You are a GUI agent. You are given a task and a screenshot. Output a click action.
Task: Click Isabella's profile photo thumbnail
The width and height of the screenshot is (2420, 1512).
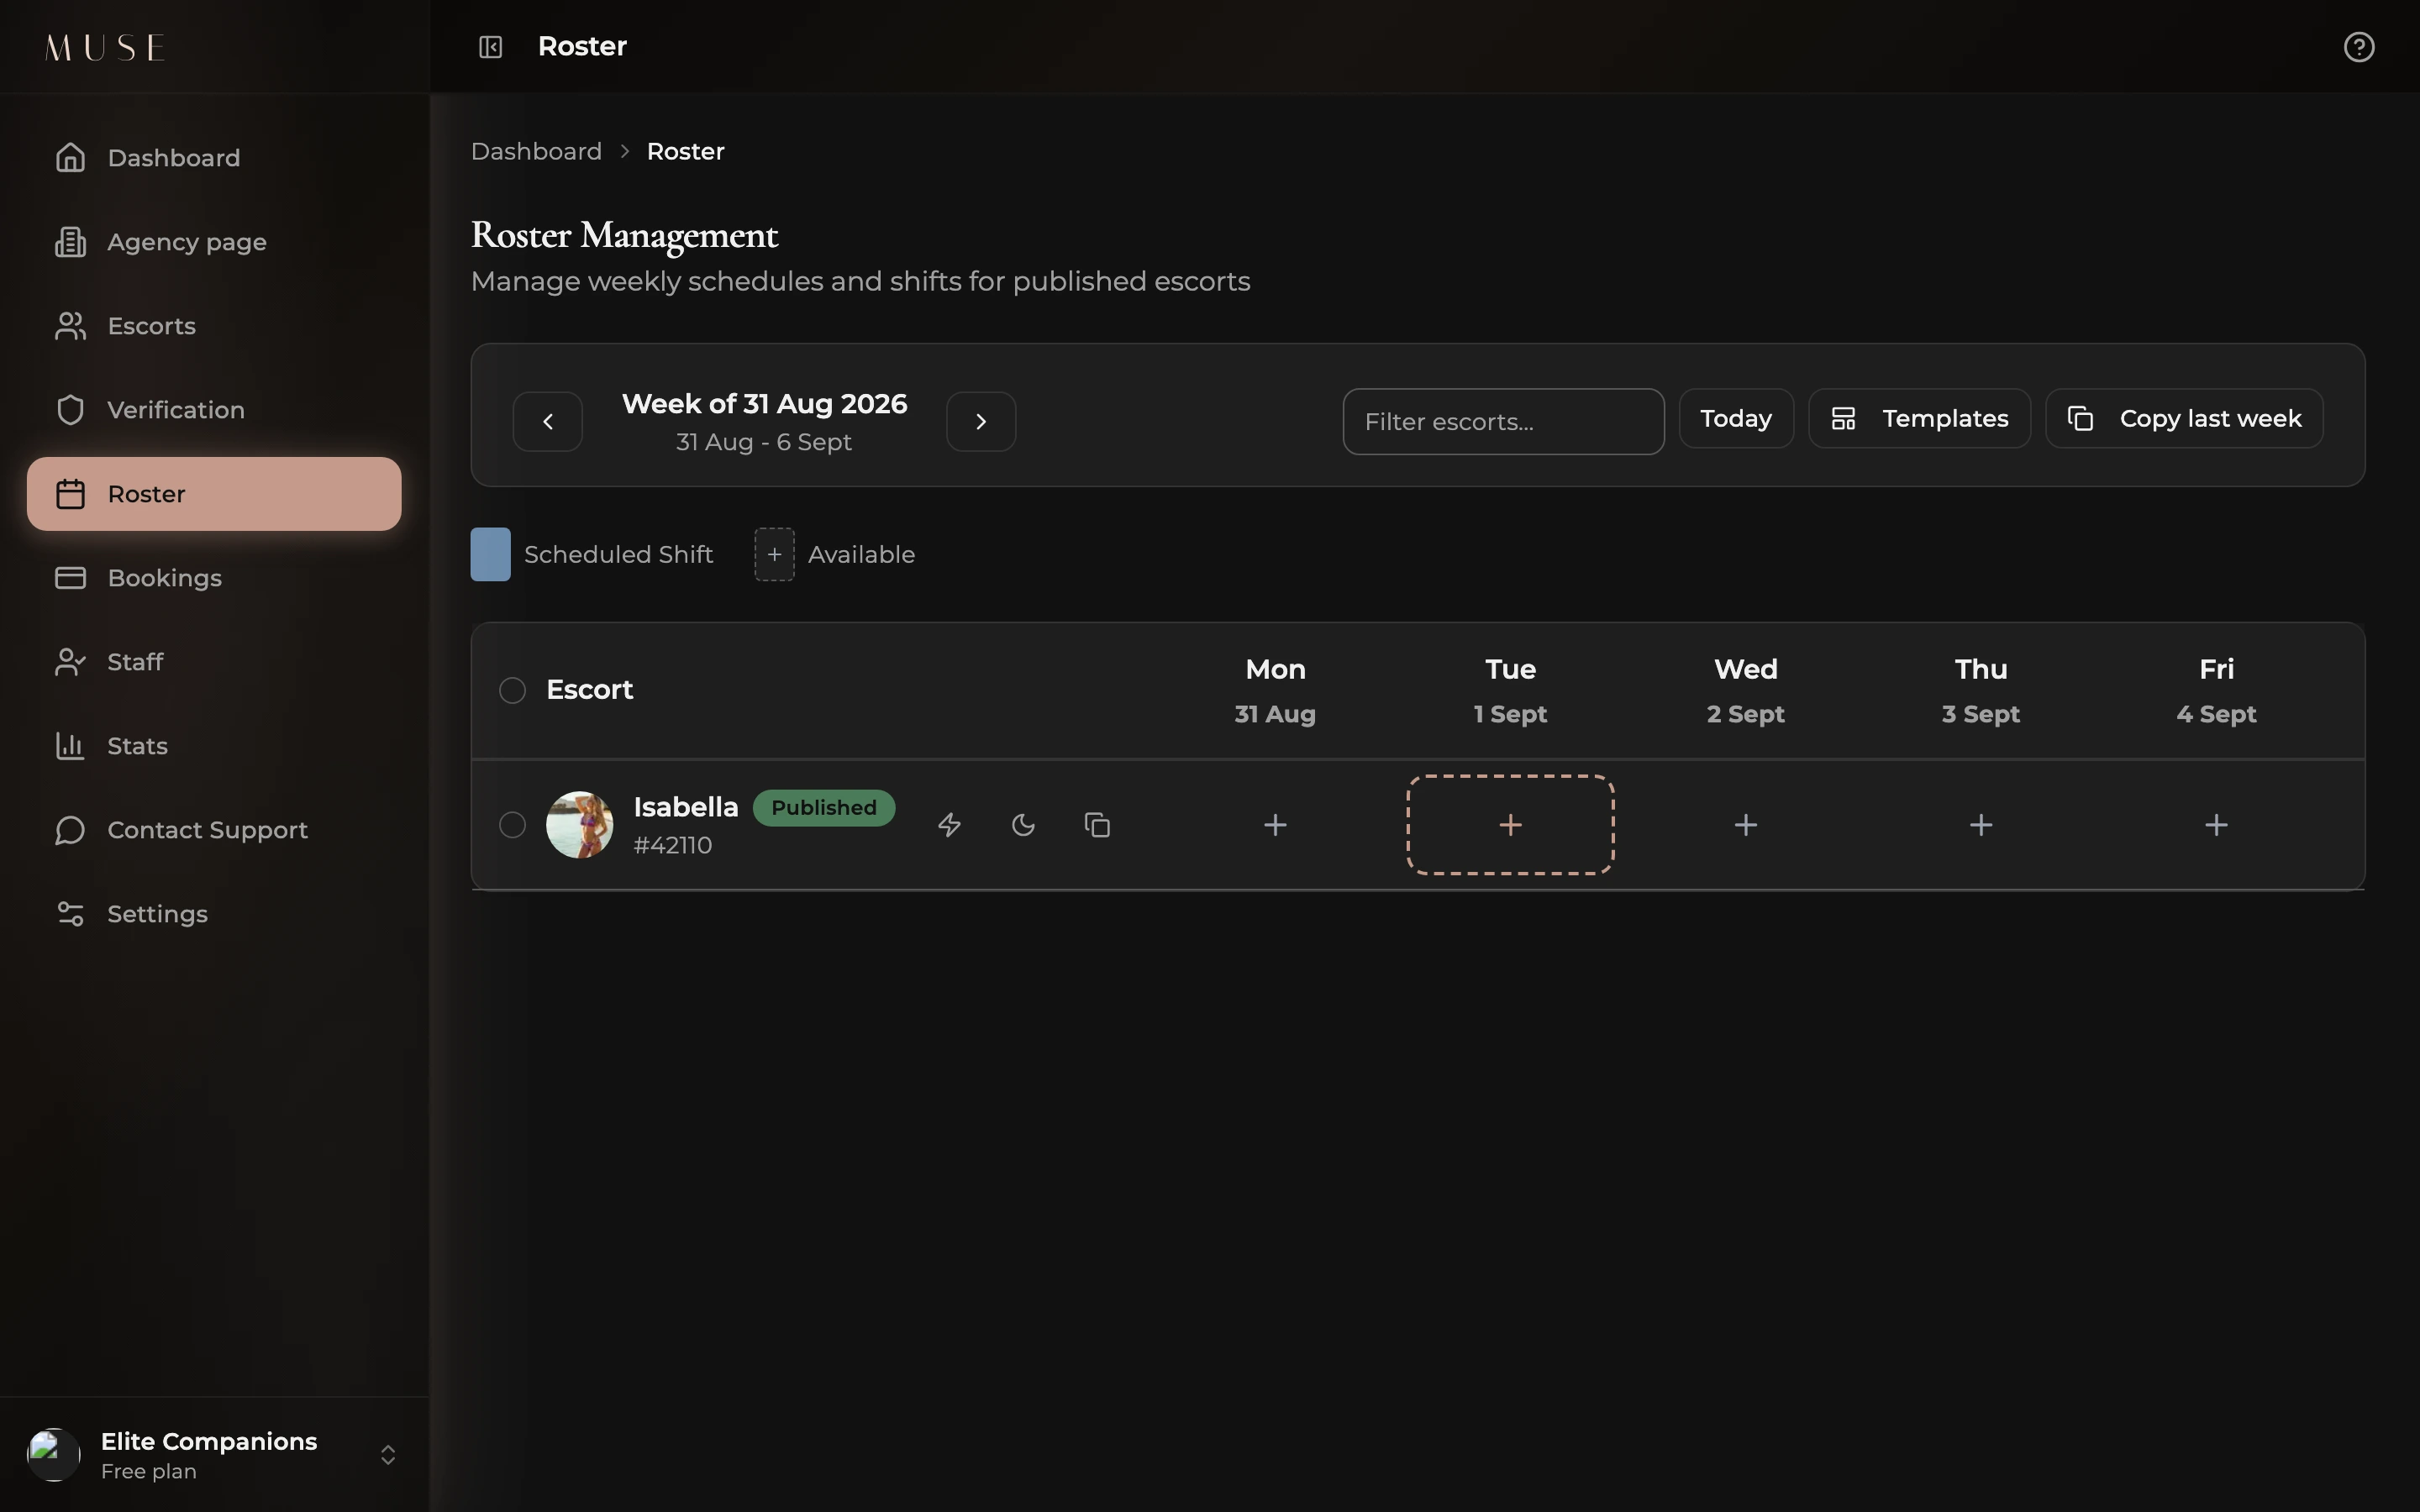tap(580, 825)
